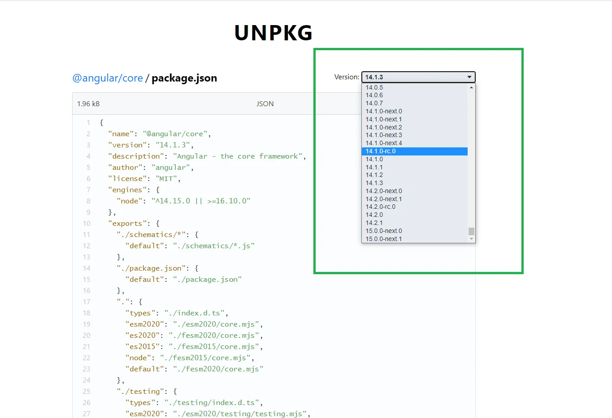Click line number 27 in the gutter

tap(87, 414)
